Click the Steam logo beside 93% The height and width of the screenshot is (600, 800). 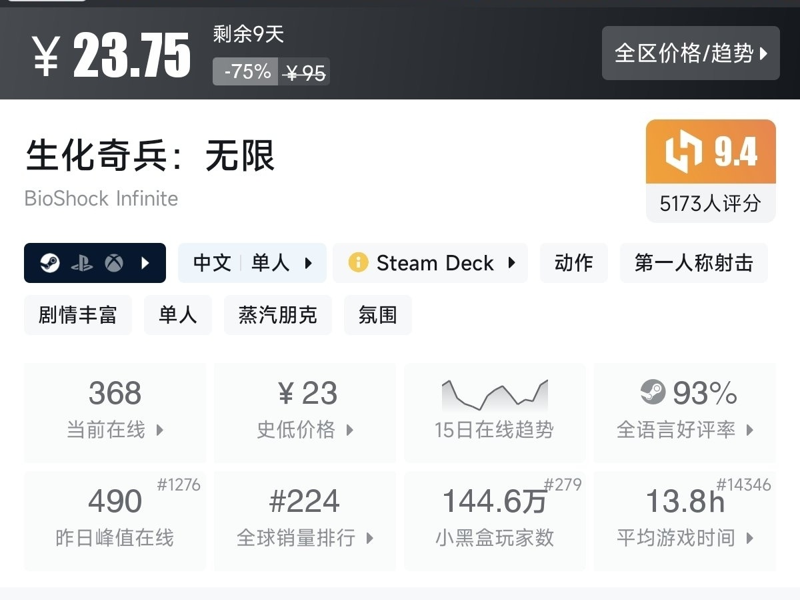tap(653, 392)
